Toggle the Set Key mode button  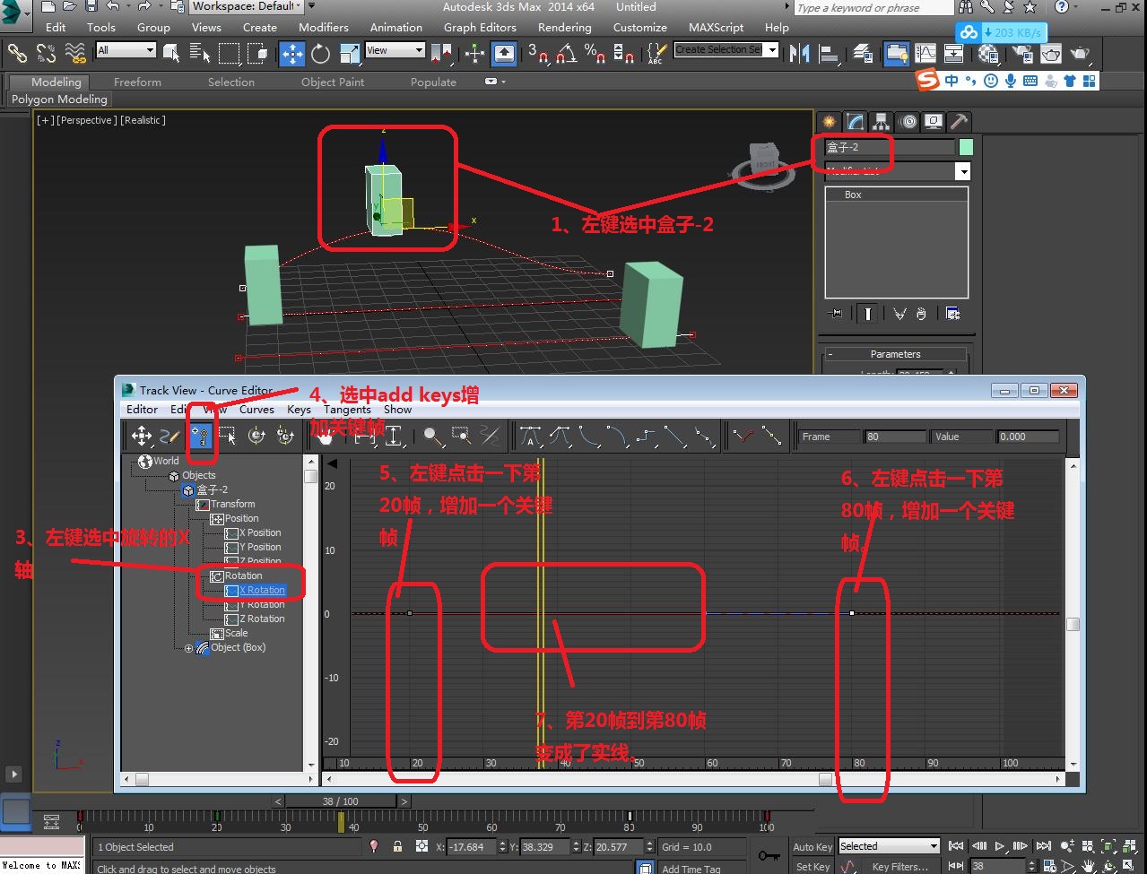pos(812,867)
